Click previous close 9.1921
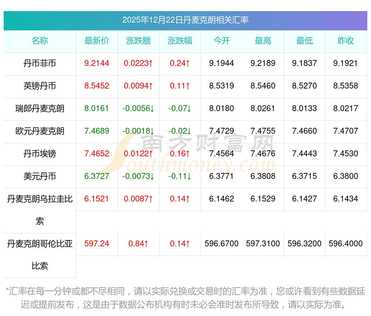 point(345,63)
